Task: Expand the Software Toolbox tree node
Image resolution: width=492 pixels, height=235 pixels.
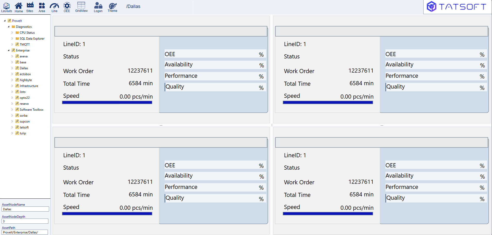Action: coord(12,110)
